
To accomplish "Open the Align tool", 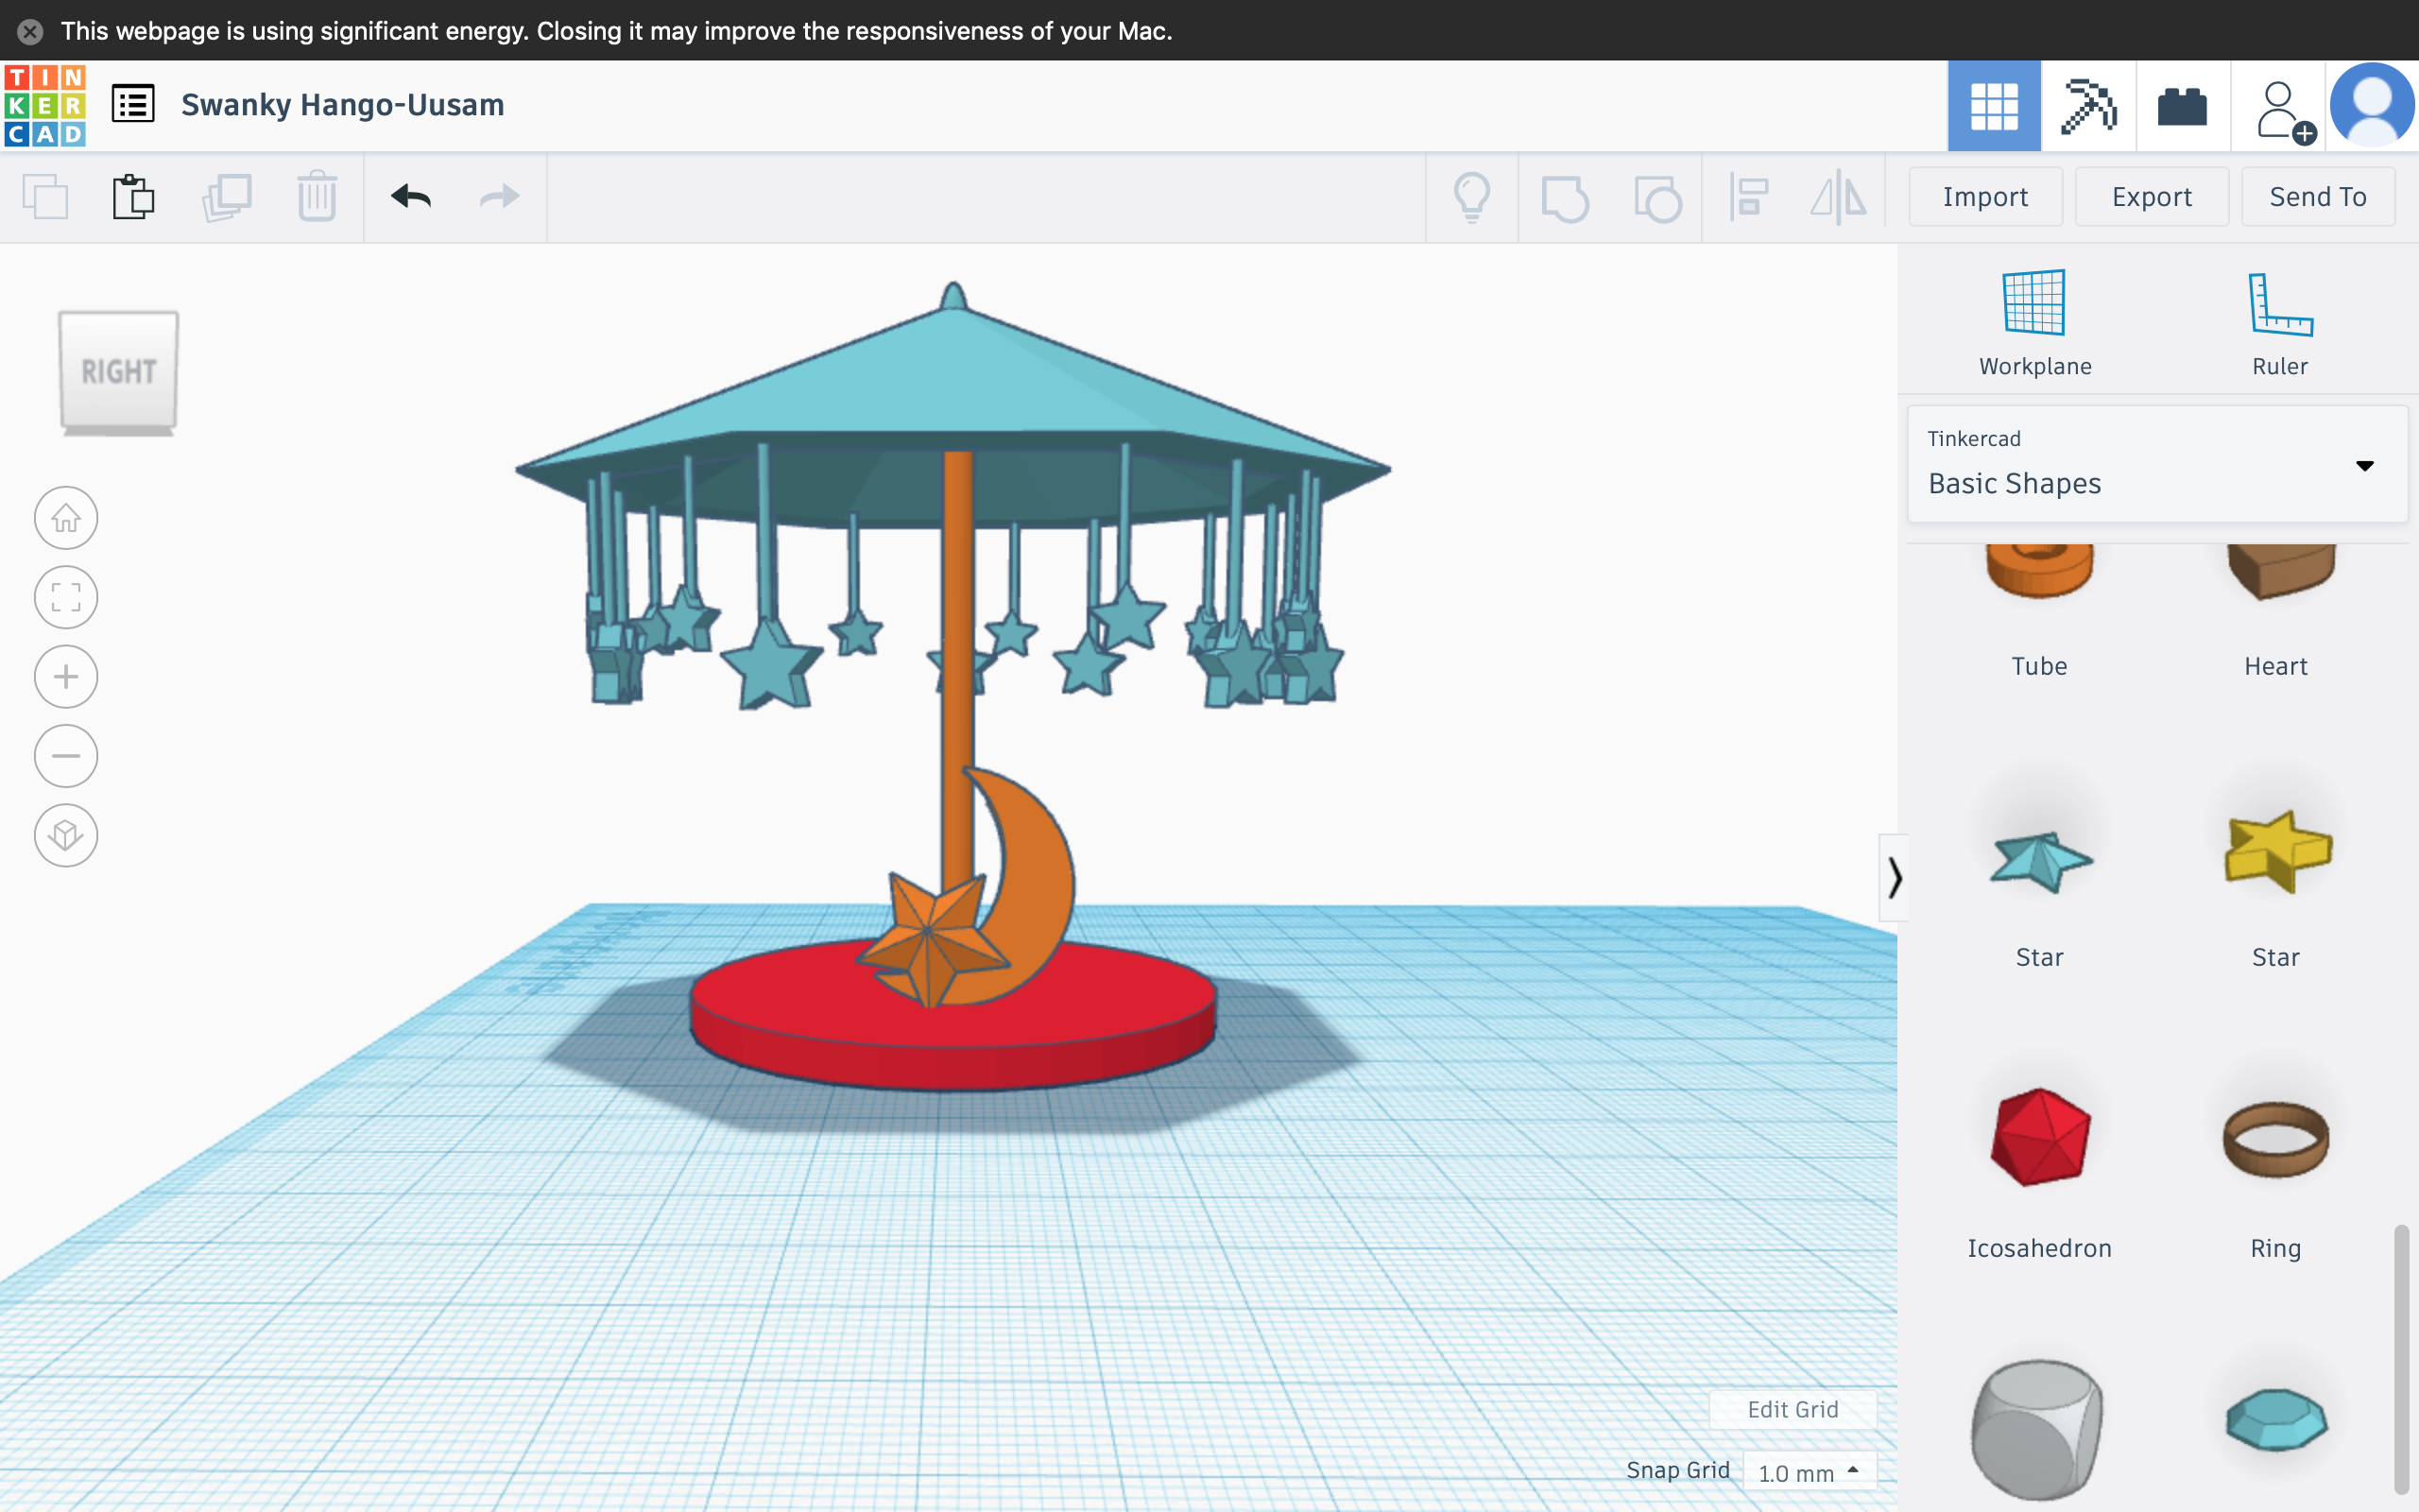I will click(x=1750, y=196).
